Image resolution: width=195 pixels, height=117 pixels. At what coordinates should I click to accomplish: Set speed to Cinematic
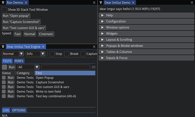coord(46,34)
